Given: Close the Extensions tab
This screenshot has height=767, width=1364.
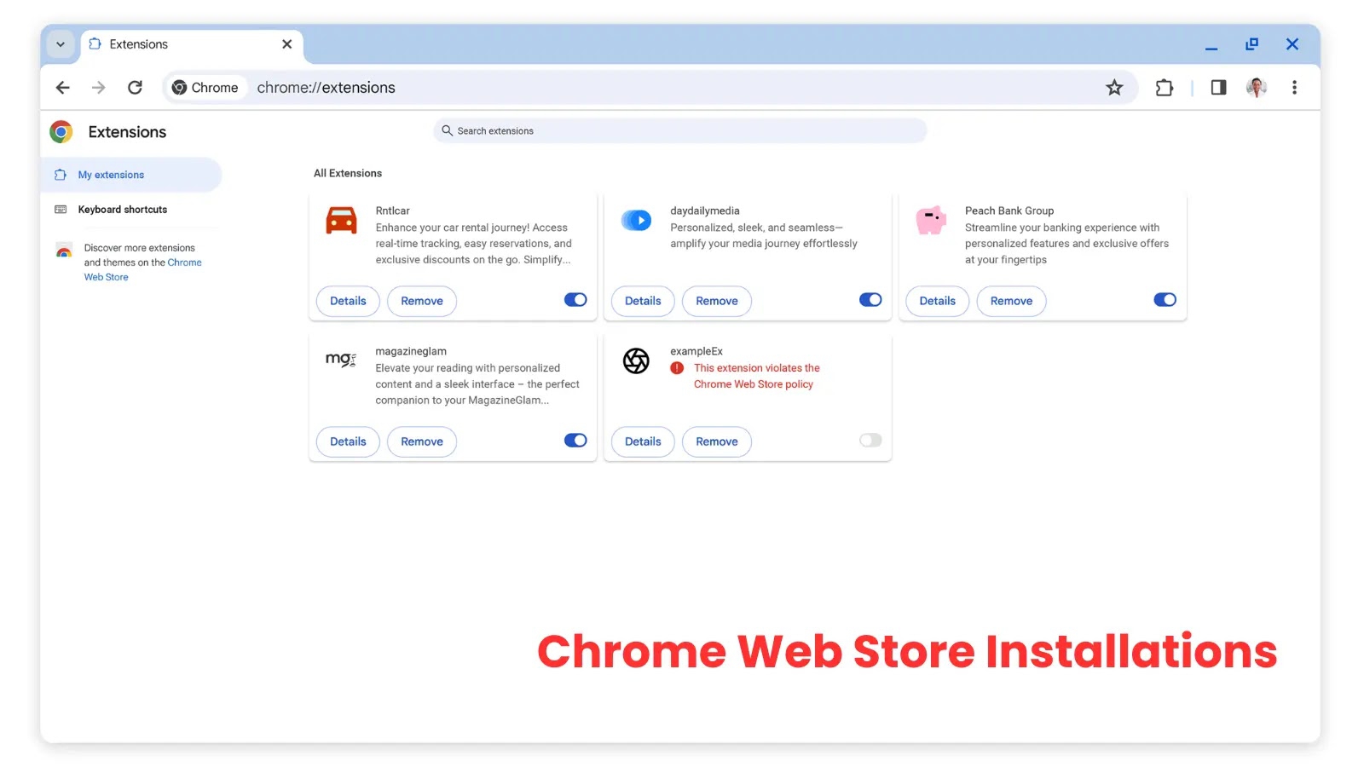Looking at the screenshot, I should [286, 44].
